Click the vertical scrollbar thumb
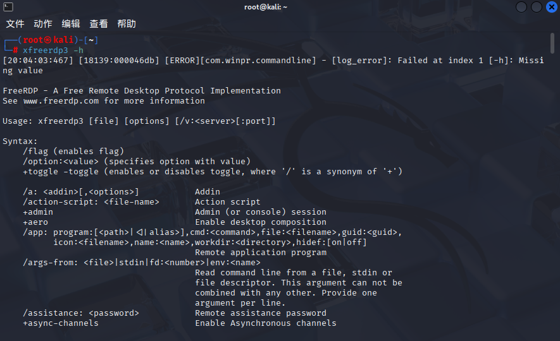Viewport: 560px width, 341px height. click(x=552, y=43)
